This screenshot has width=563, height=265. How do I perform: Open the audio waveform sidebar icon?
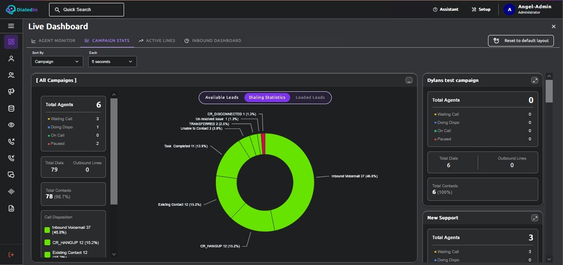click(x=11, y=191)
